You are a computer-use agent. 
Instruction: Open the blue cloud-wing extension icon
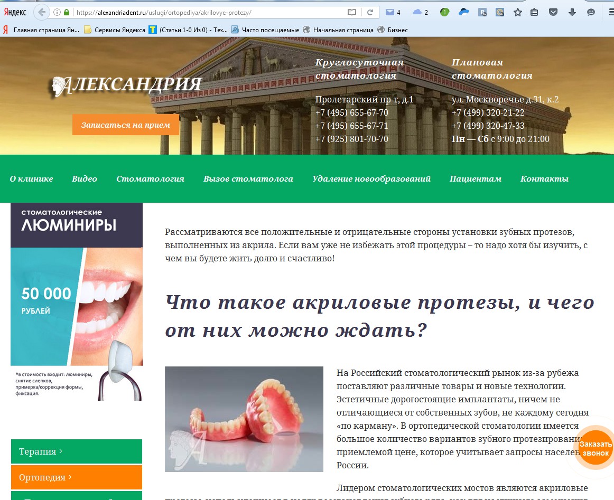(463, 13)
